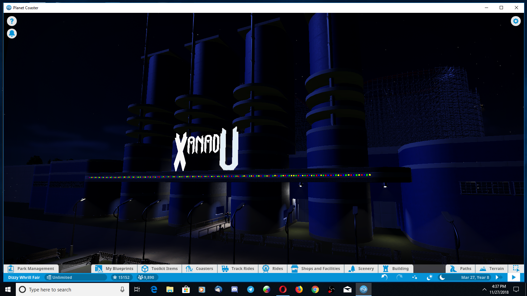Open Telegram from the taskbar
This screenshot has height=296, width=527.
click(x=251, y=289)
